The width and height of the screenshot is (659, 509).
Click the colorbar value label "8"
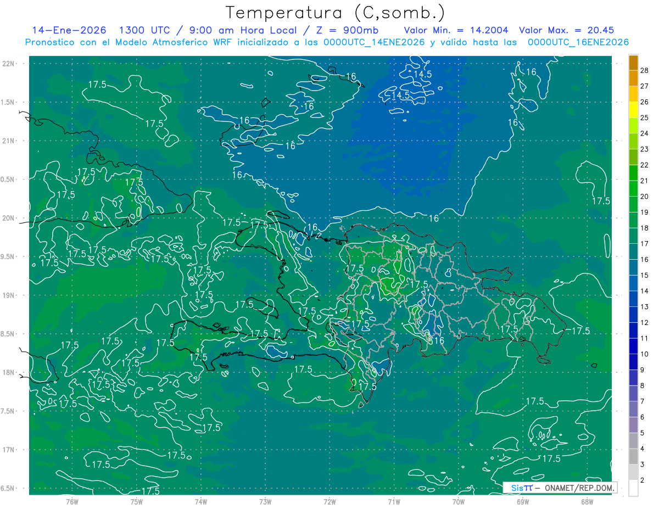coord(643,385)
